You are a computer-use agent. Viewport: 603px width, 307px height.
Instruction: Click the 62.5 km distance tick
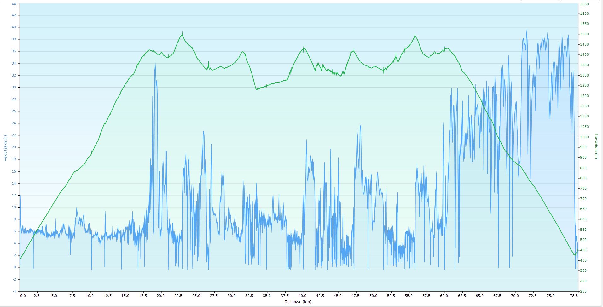[462, 296]
